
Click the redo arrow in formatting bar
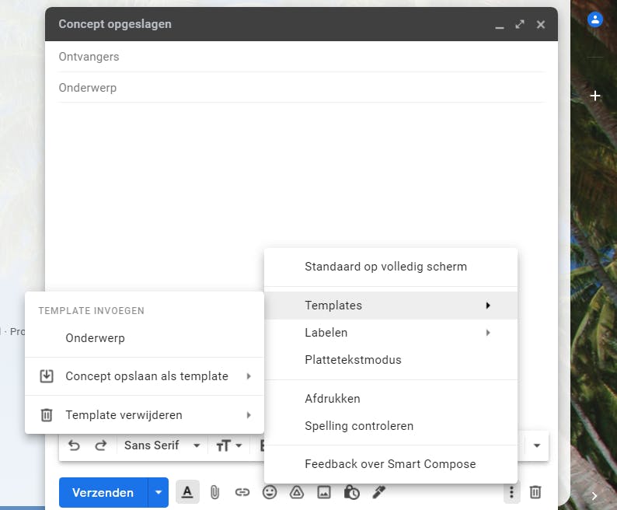[x=100, y=445]
